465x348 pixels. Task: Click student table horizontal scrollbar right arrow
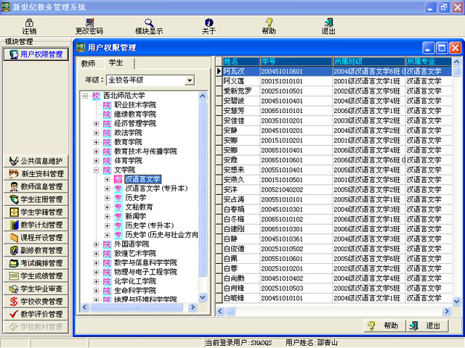[447, 311]
